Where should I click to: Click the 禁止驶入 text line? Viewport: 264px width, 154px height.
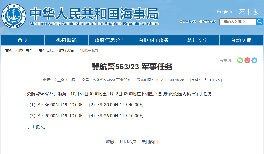36,127
